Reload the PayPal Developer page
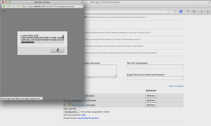The width and height of the screenshot is (211, 126). (x=175, y=12)
